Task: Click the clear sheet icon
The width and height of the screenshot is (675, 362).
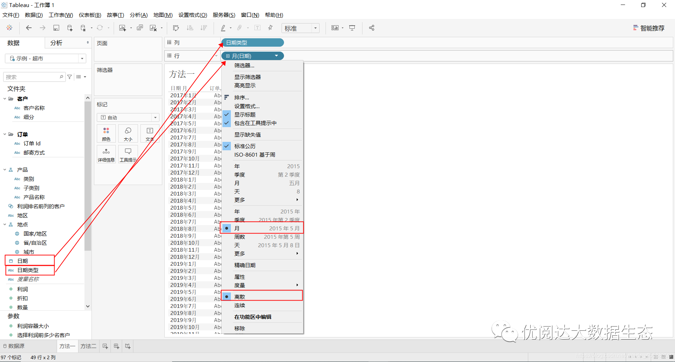Action: point(153,28)
